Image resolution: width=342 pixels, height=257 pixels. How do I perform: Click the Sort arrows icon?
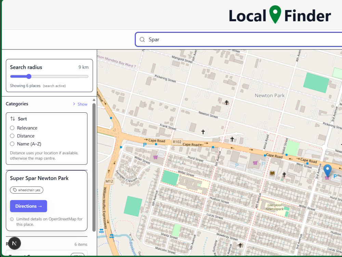[x=13, y=119]
